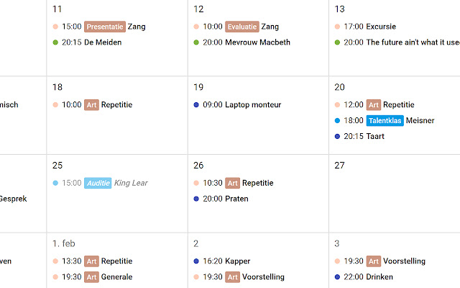Click the 1. feb date header
Viewport: 460px width, 288px height.
[x=64, y=243]
